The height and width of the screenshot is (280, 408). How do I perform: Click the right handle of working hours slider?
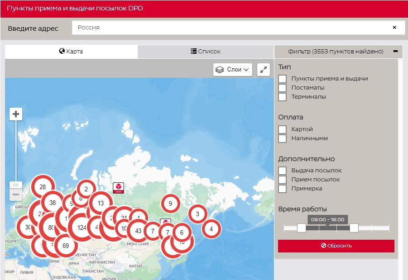point(354,228)
